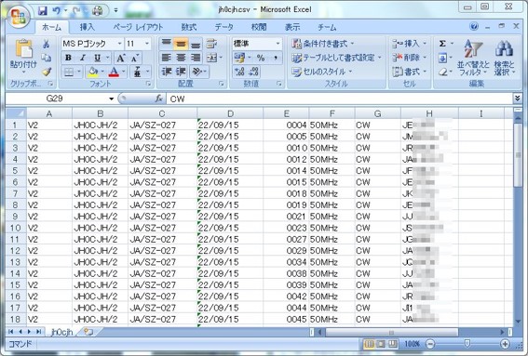Click the zoom slider handle in status bar
Viewport: 528px width, 356px height.
(467, 343)
